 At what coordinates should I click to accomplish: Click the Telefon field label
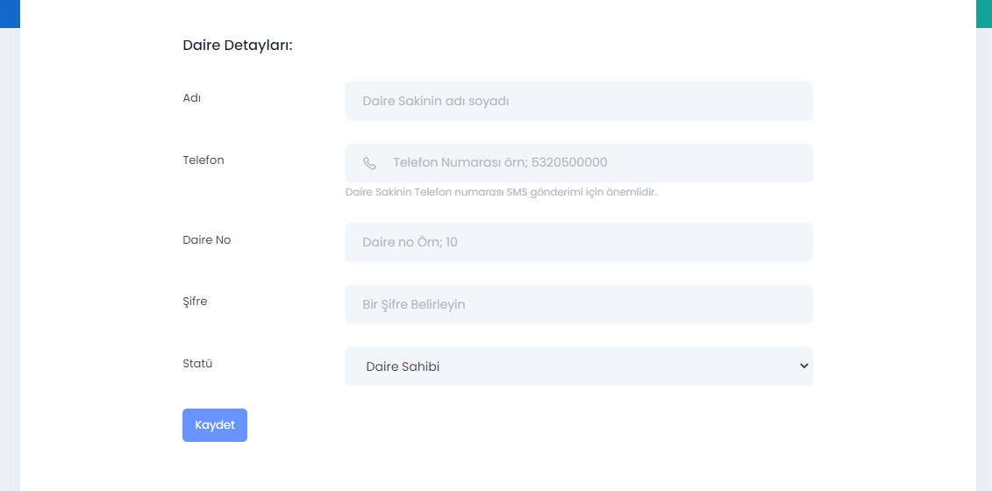203,160
